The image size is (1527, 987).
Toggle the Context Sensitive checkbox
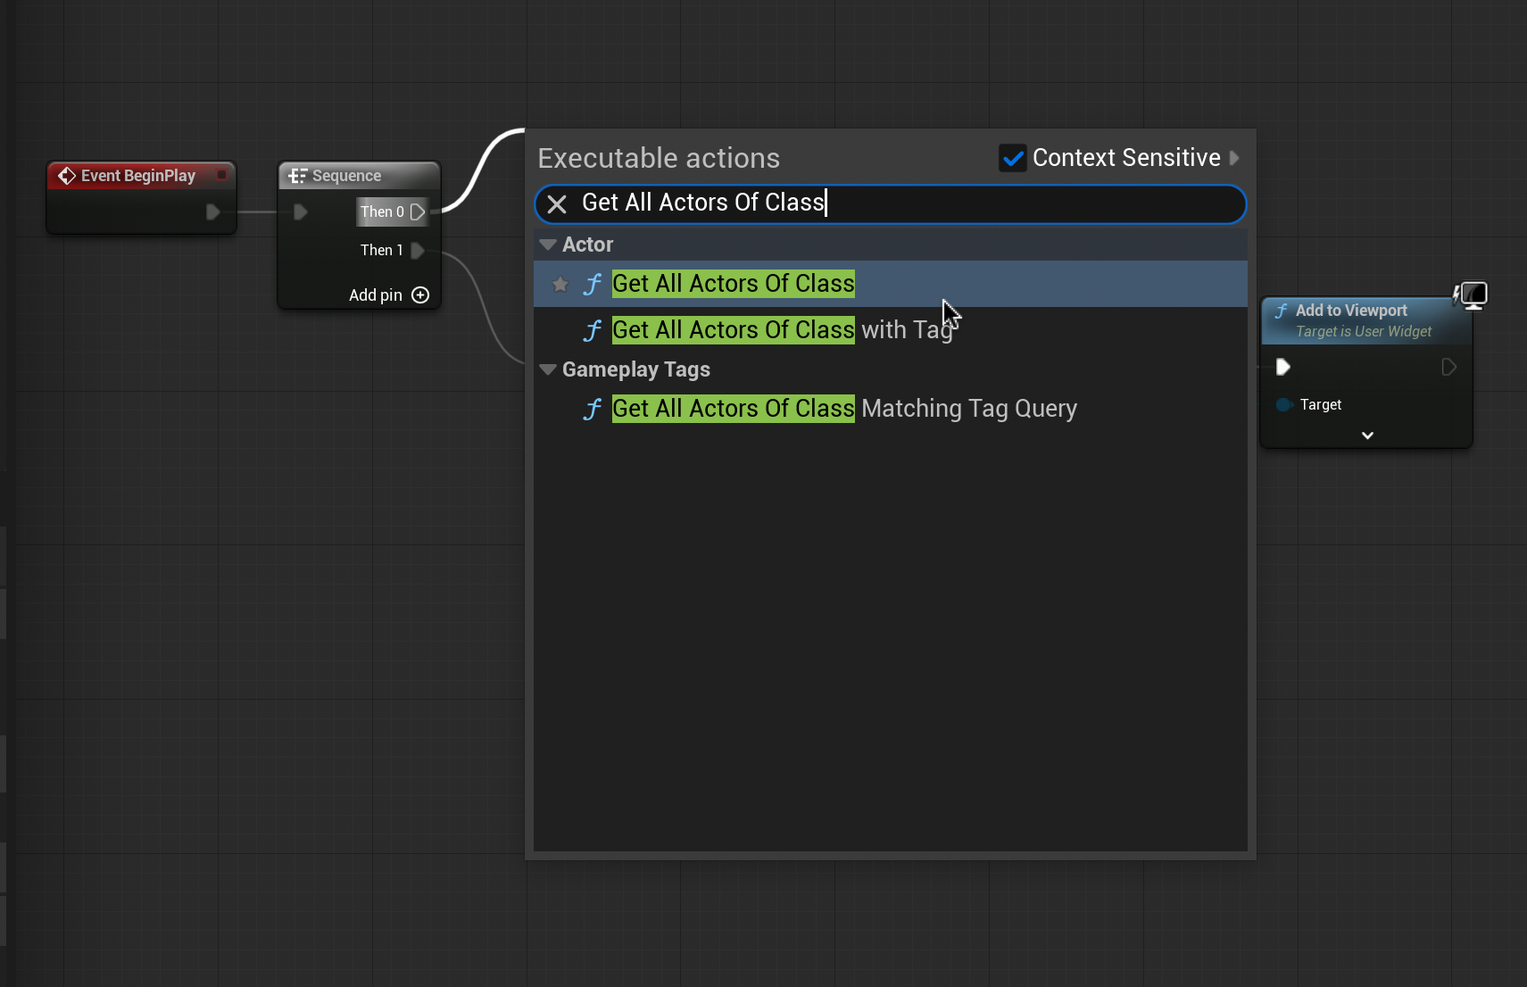[x=1012, y=159]
